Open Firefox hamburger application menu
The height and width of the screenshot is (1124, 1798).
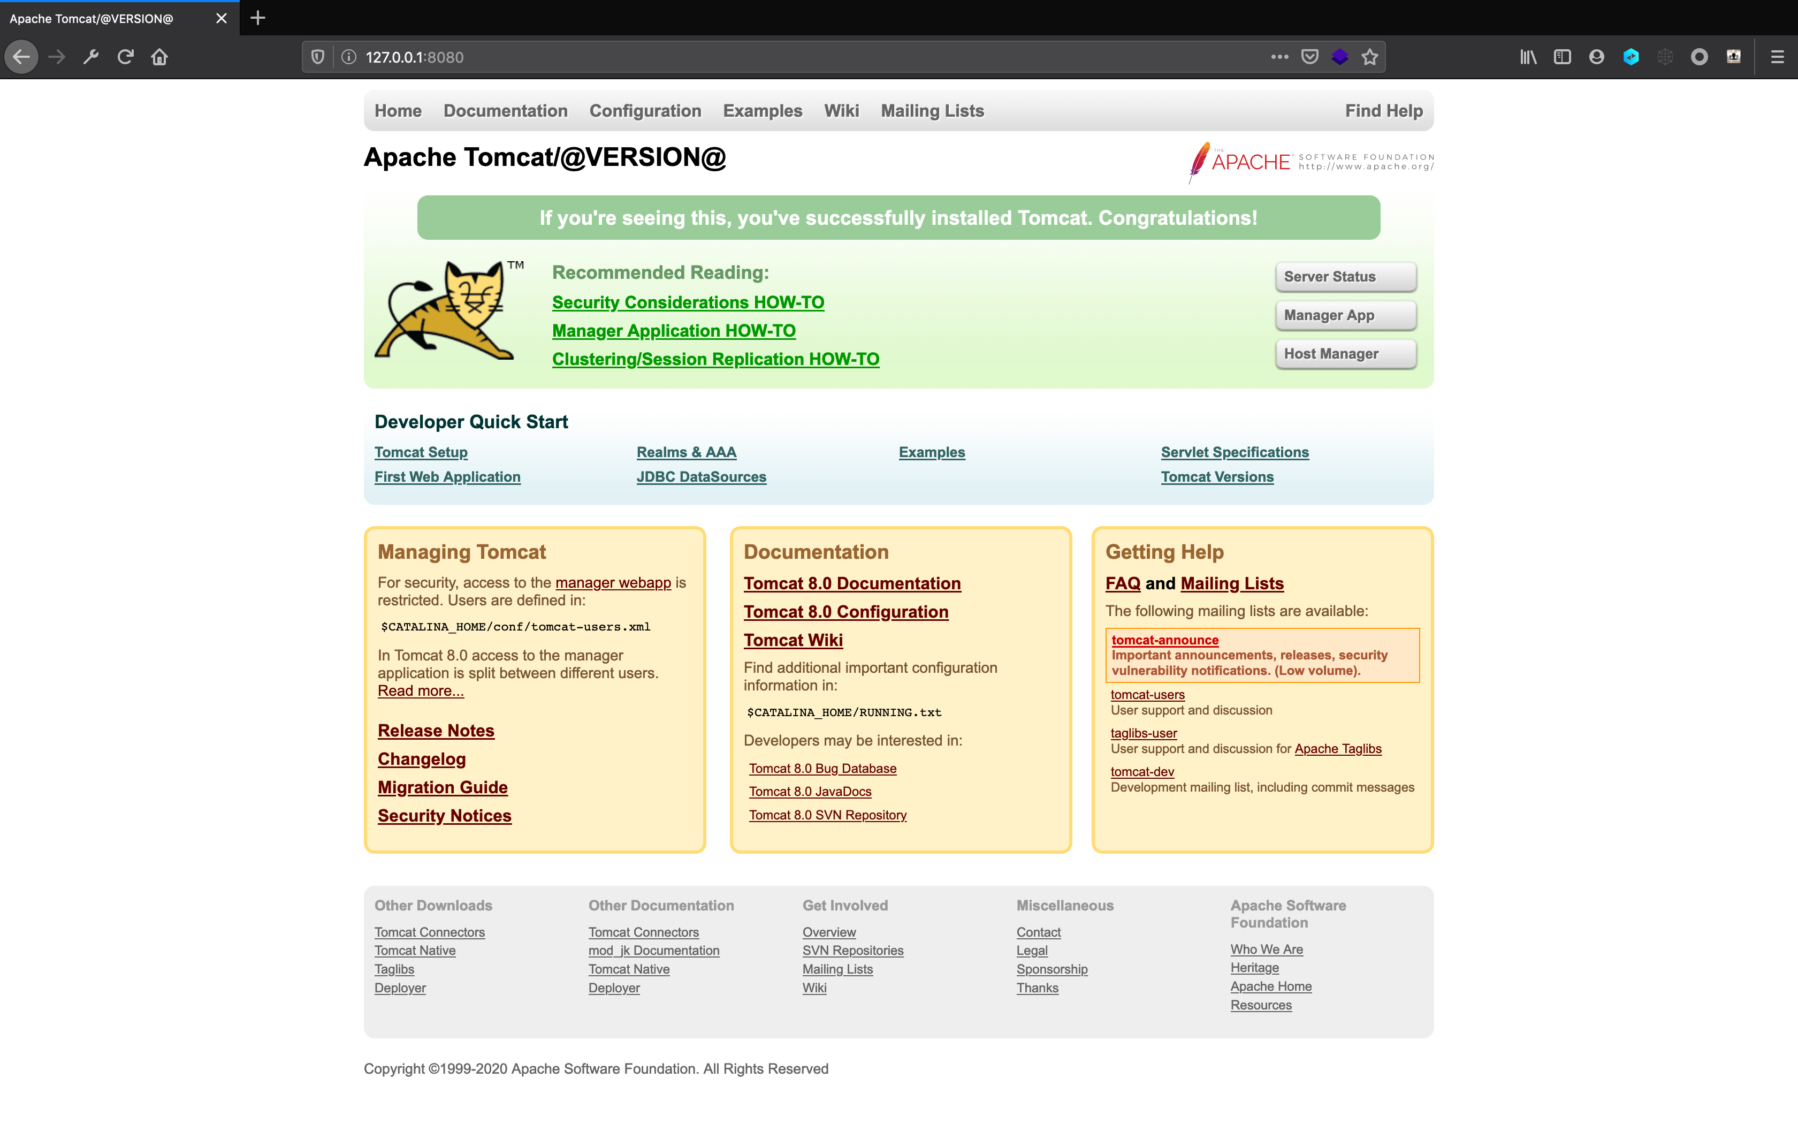pos(1777,57)
